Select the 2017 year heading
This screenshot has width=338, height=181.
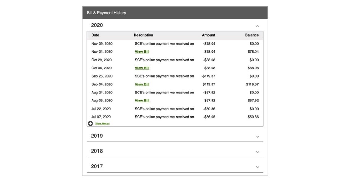click(97, 166)
